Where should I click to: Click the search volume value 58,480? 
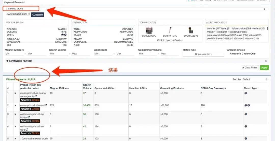(87, 105)
